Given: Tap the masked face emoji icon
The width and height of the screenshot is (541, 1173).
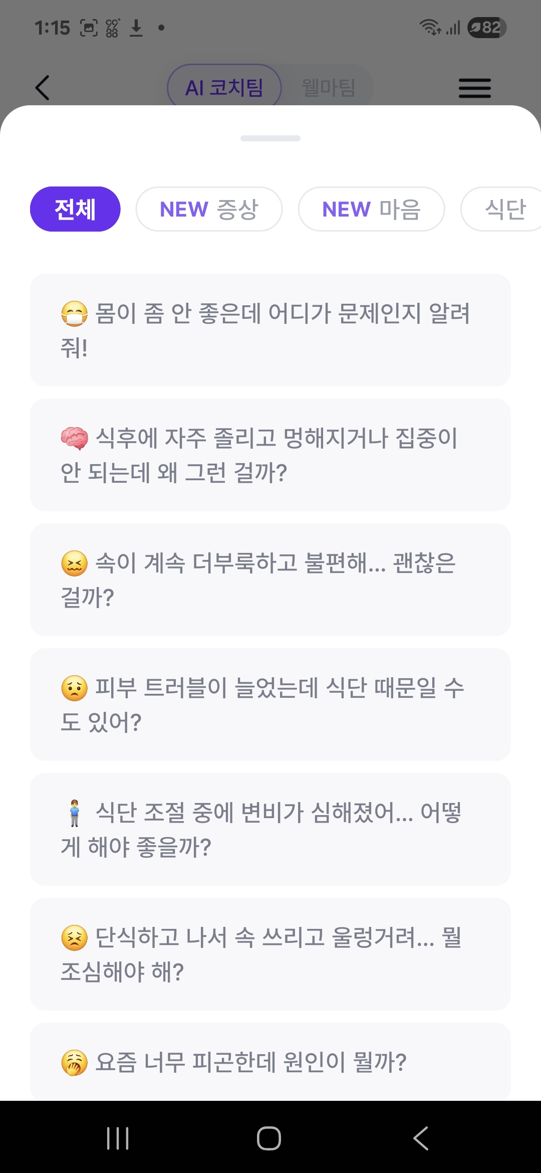Looking at the screenshot, I should [74, 314].
